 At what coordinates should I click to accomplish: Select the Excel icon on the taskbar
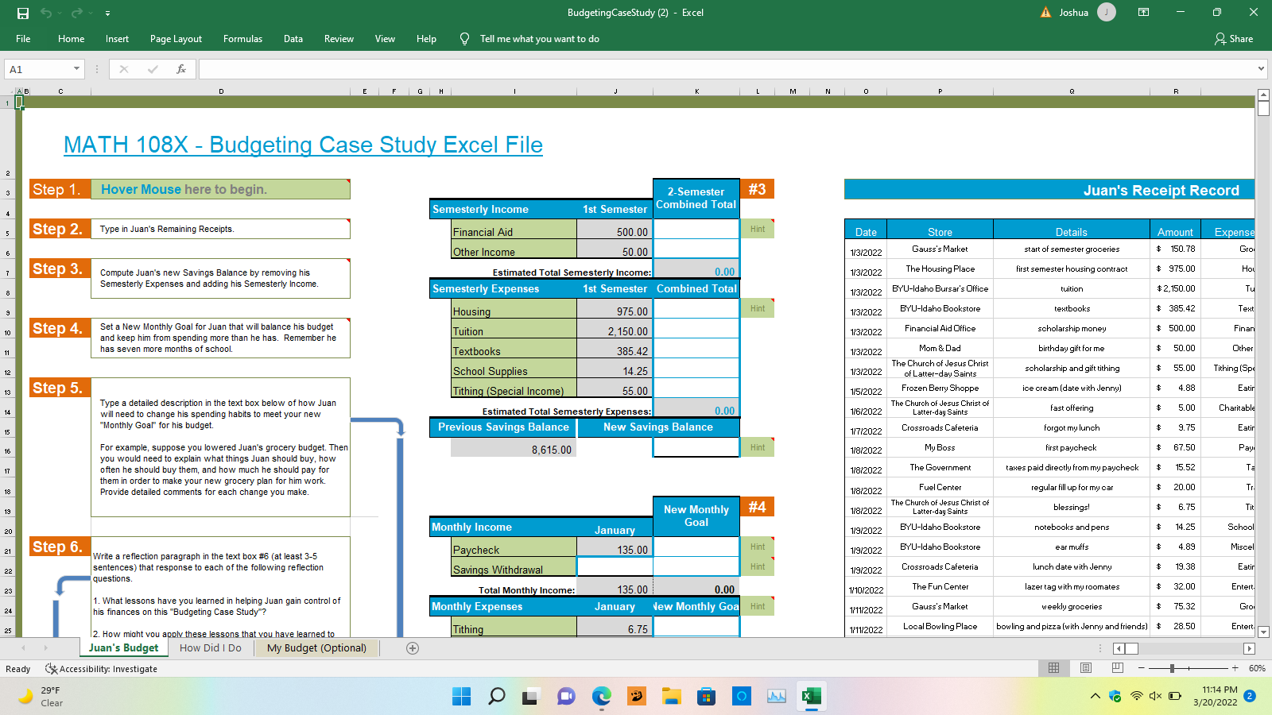point(811,697)
